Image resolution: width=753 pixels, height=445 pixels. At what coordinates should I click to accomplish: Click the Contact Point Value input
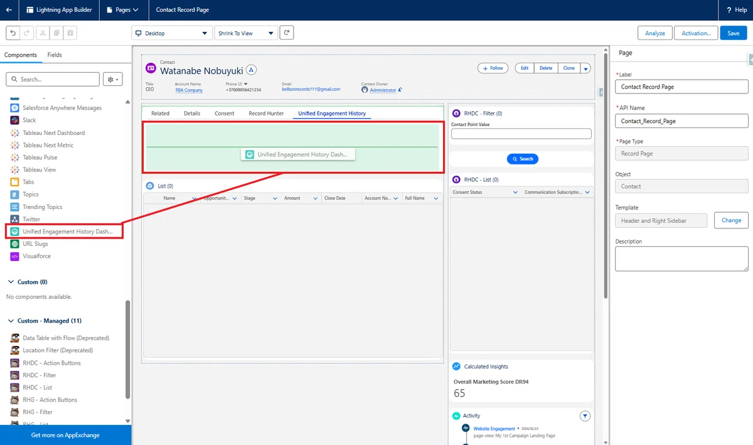[x=521, y=134]
